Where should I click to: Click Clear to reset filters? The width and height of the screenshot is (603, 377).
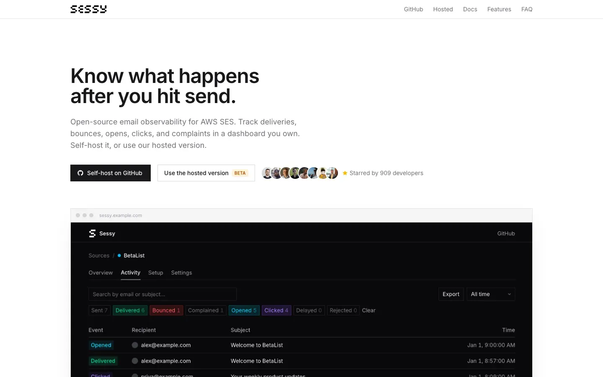[x=368, y=310]
